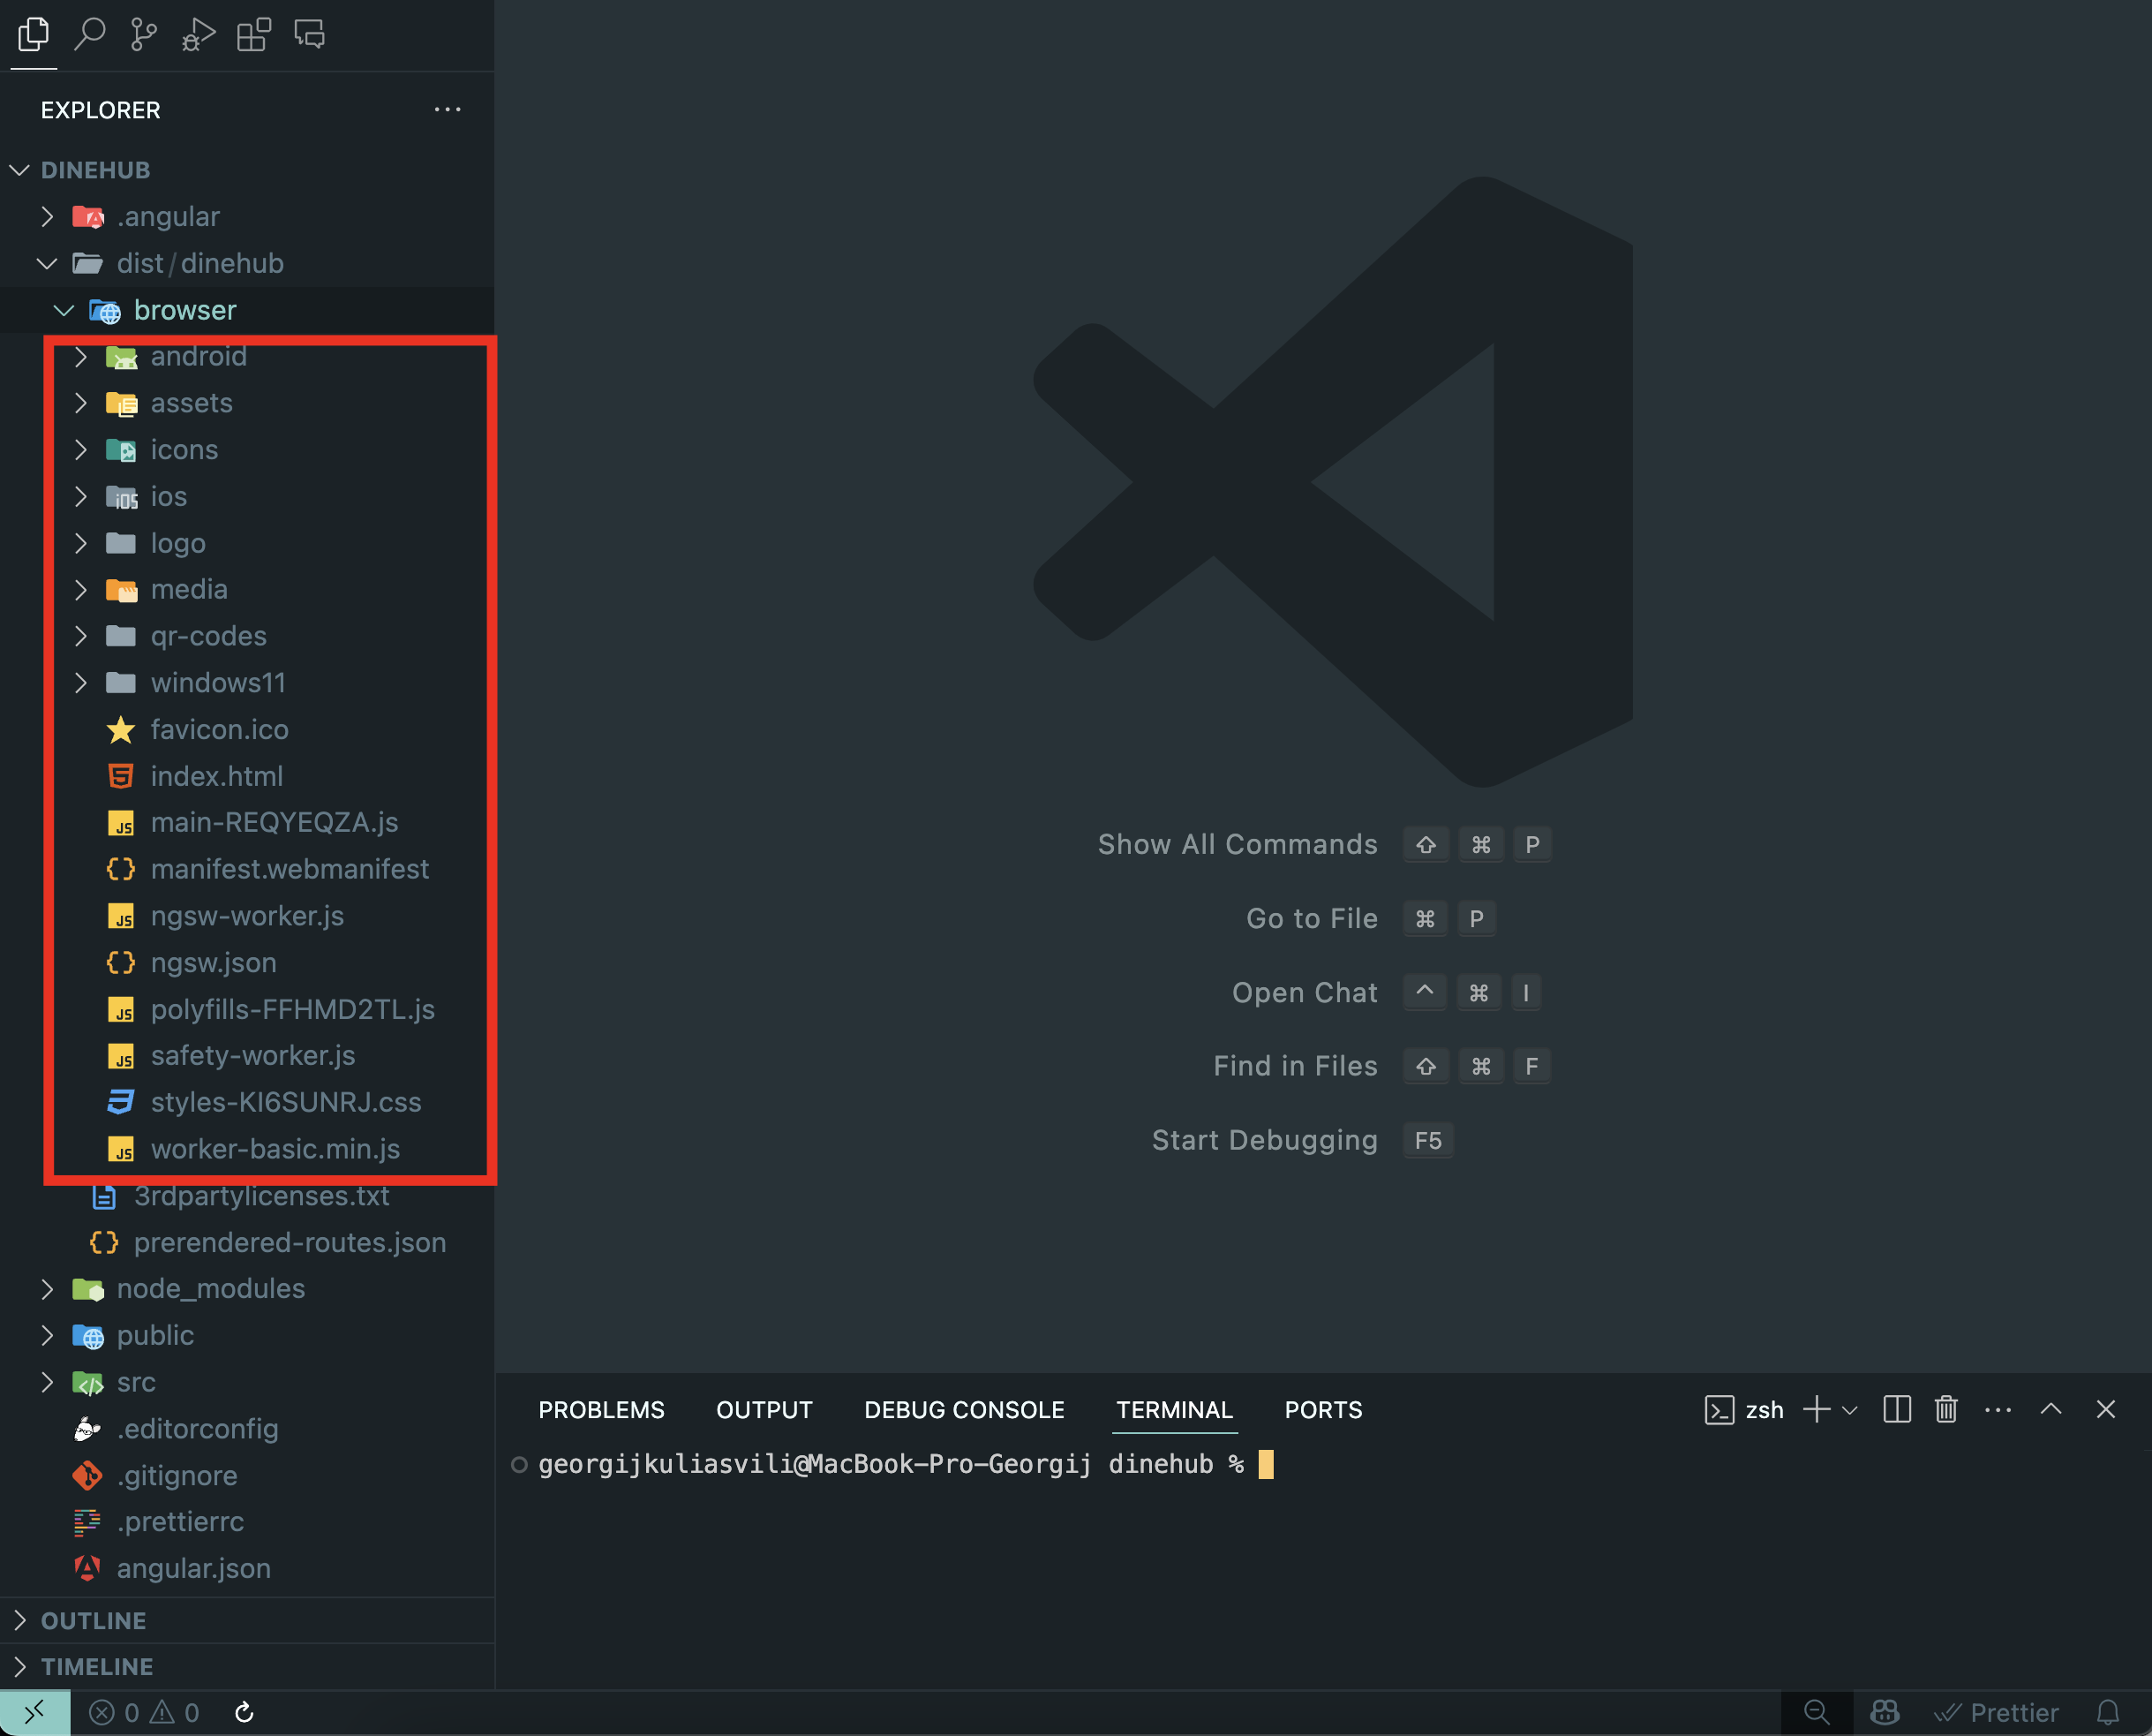Open the Explorer view in activity bar
Image resolution: width=2152 pixels, height=1736 pixels.
(x=33, y=34)
